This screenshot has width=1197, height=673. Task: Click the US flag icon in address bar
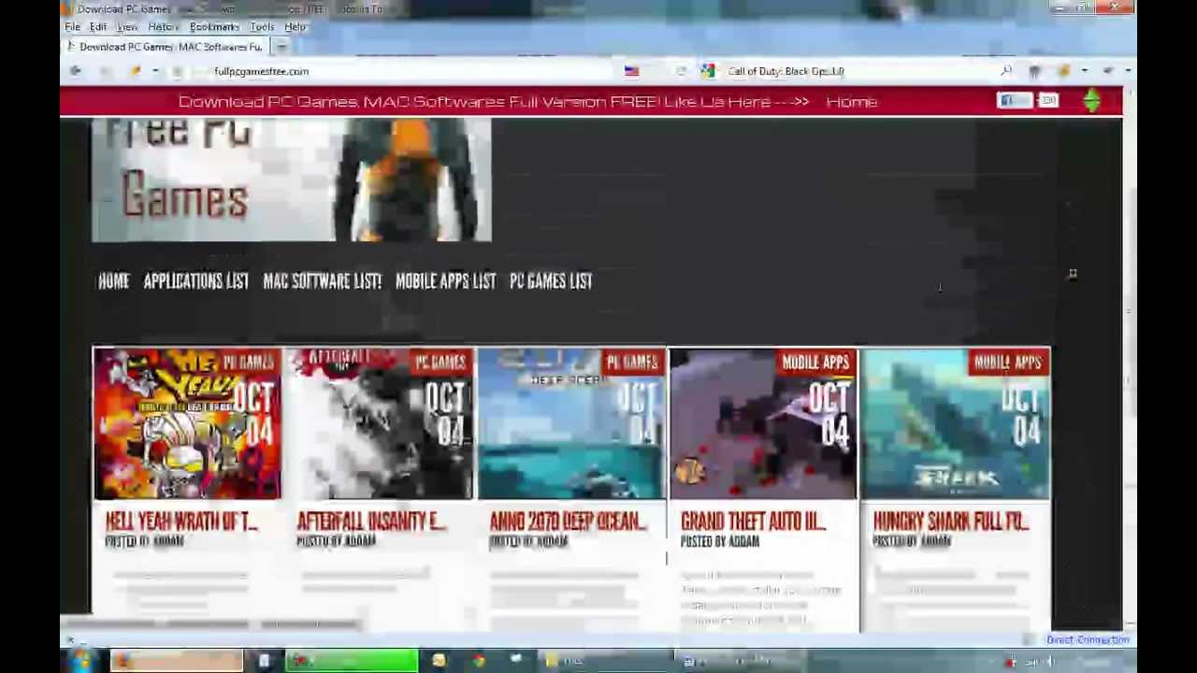[x=631, y=71]
